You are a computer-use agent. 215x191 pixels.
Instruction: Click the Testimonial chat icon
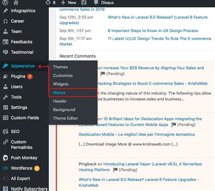pyautogui.click(x=5, y=52)
